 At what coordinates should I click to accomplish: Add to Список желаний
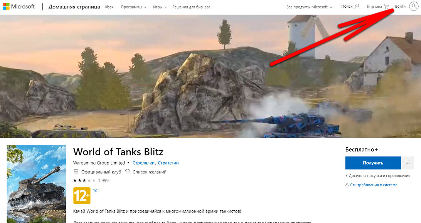point(150,172)
